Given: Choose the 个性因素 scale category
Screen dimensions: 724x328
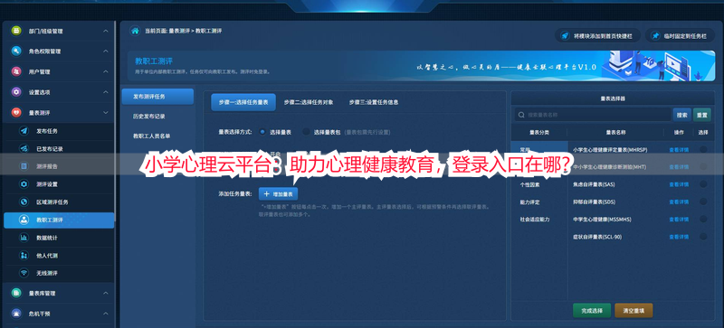Looking at the screenshot, I should point(529,184).
